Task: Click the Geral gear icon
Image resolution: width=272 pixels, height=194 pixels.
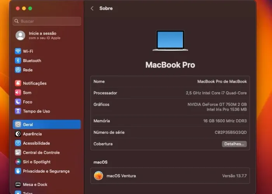Action: click(x=18, y=125)
